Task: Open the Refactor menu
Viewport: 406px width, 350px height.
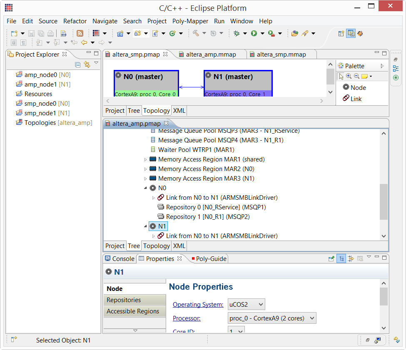Action: [x=75, y=21]
